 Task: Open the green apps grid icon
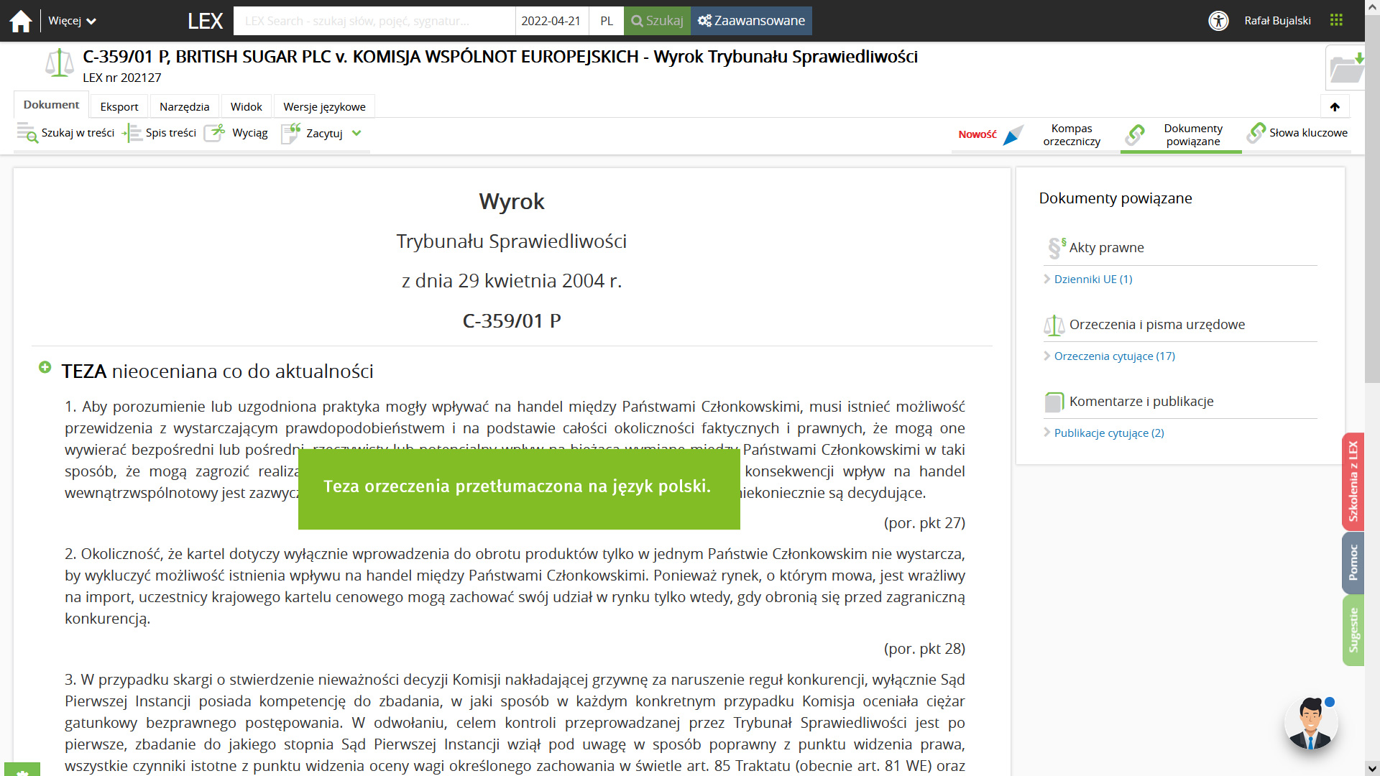pyautogui.click(x=1336, y=20)
